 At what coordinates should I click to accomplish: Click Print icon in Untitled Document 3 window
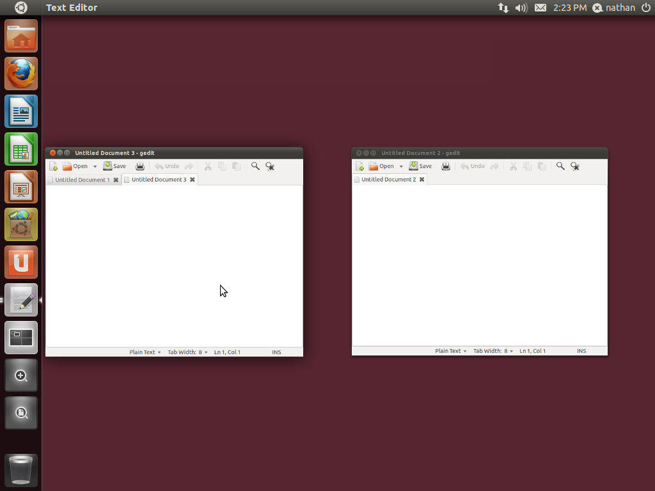tap(140, 166)
